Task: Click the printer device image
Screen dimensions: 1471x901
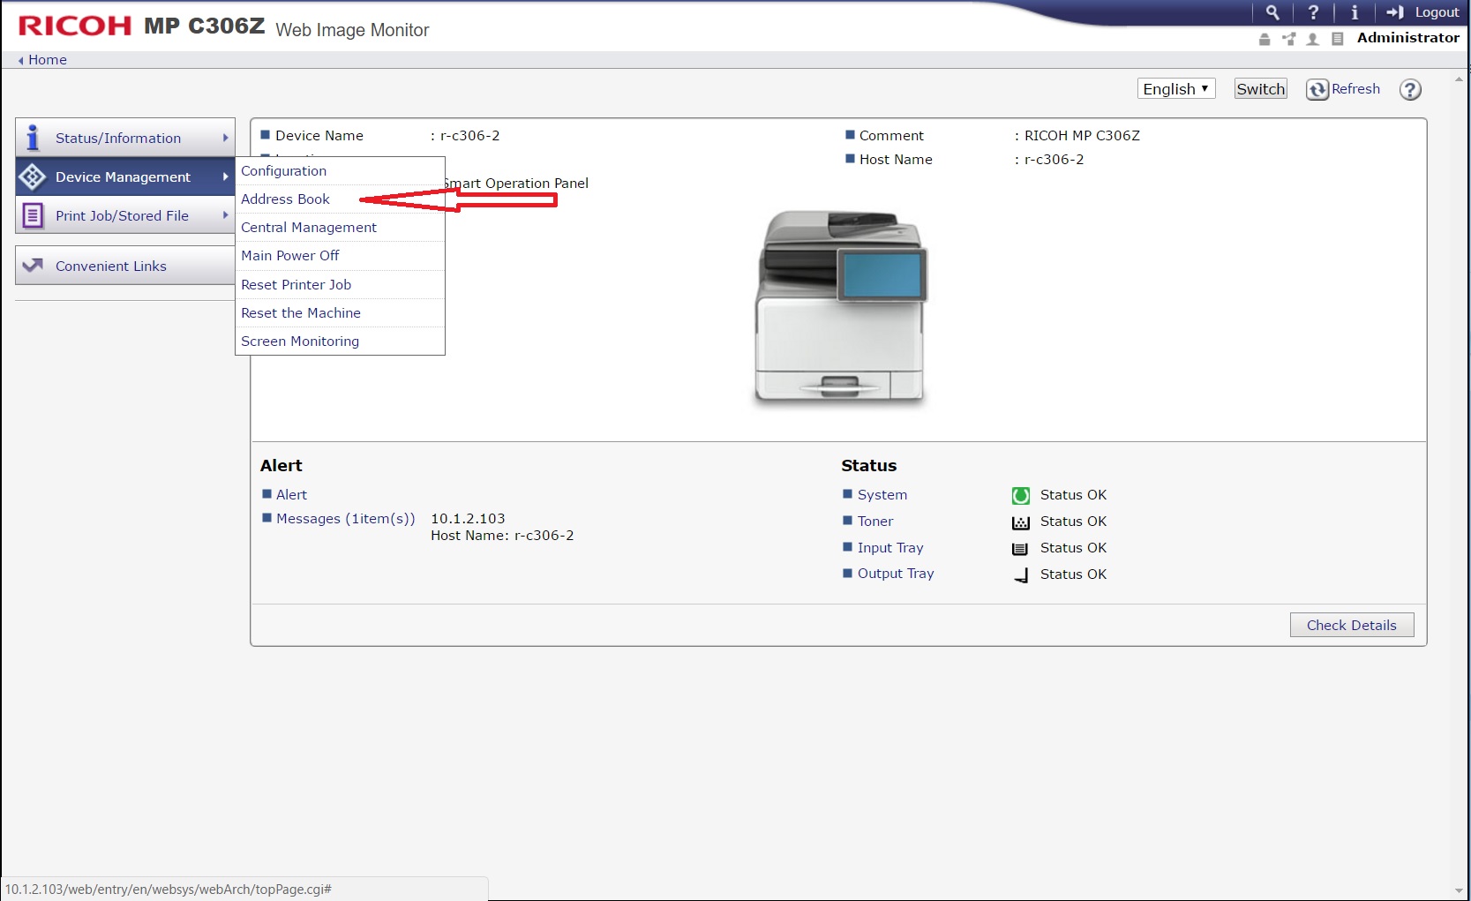Action: coord(839,309)
